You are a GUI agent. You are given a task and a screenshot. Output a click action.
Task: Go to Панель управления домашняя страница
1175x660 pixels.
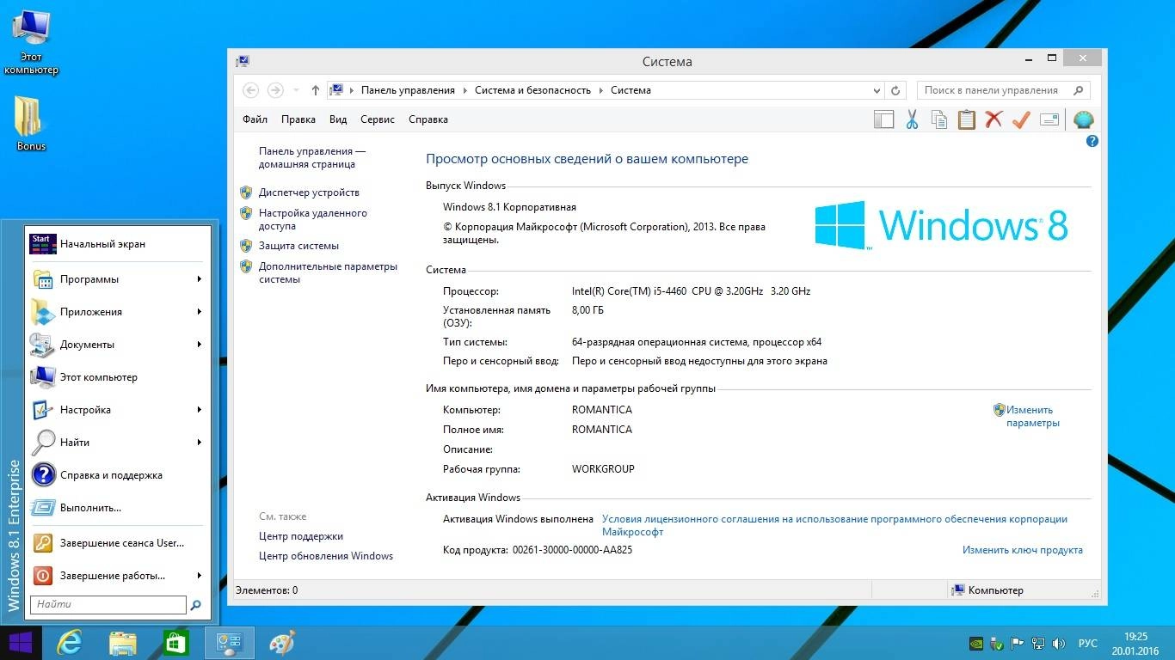click(x=312, y=157)
